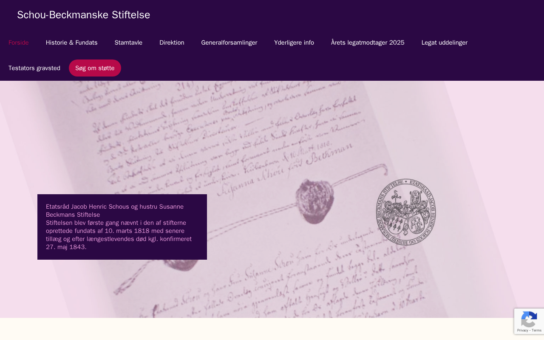
Task: Click the reCAPTCHA logo icon
Action: coord(529,320)
